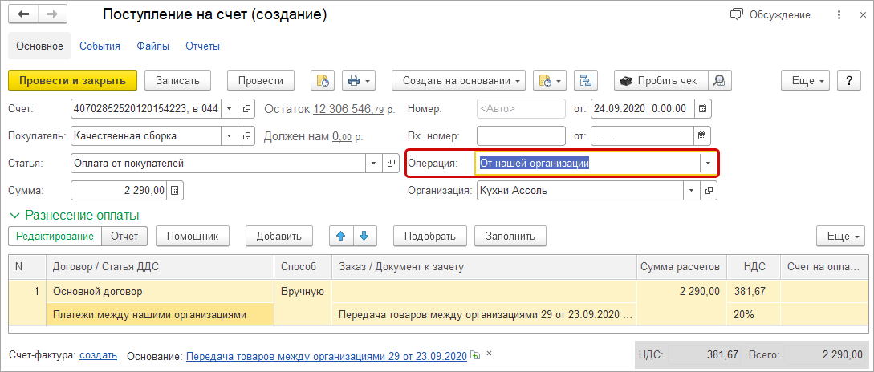This screenshot has height=372, width=874.
Task: Switch to the События tab
Action: 100,46
